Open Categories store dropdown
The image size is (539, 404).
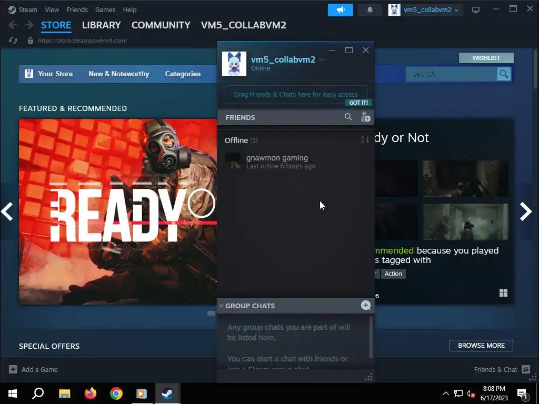coord(183,74)
